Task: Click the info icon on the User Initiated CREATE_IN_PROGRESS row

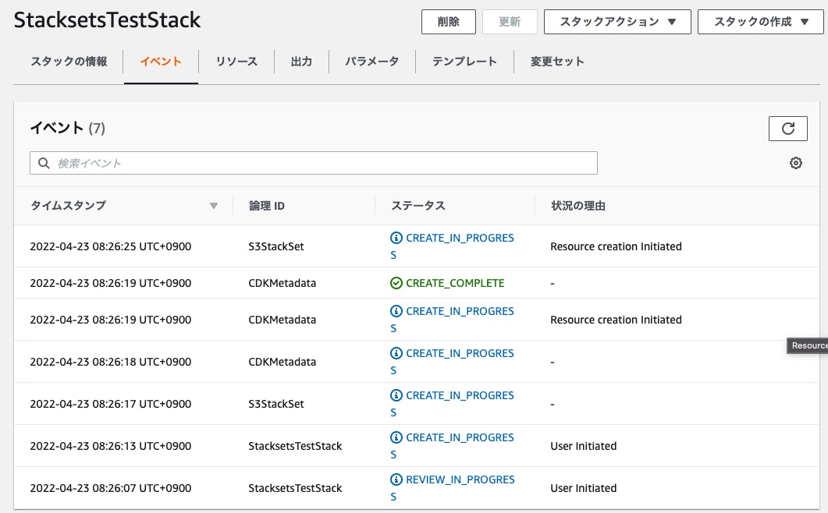Action: click(x=398, y=437)
